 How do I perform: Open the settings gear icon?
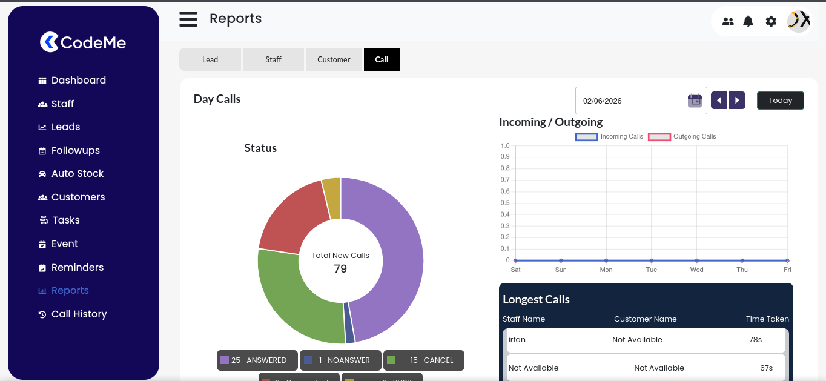771,21
